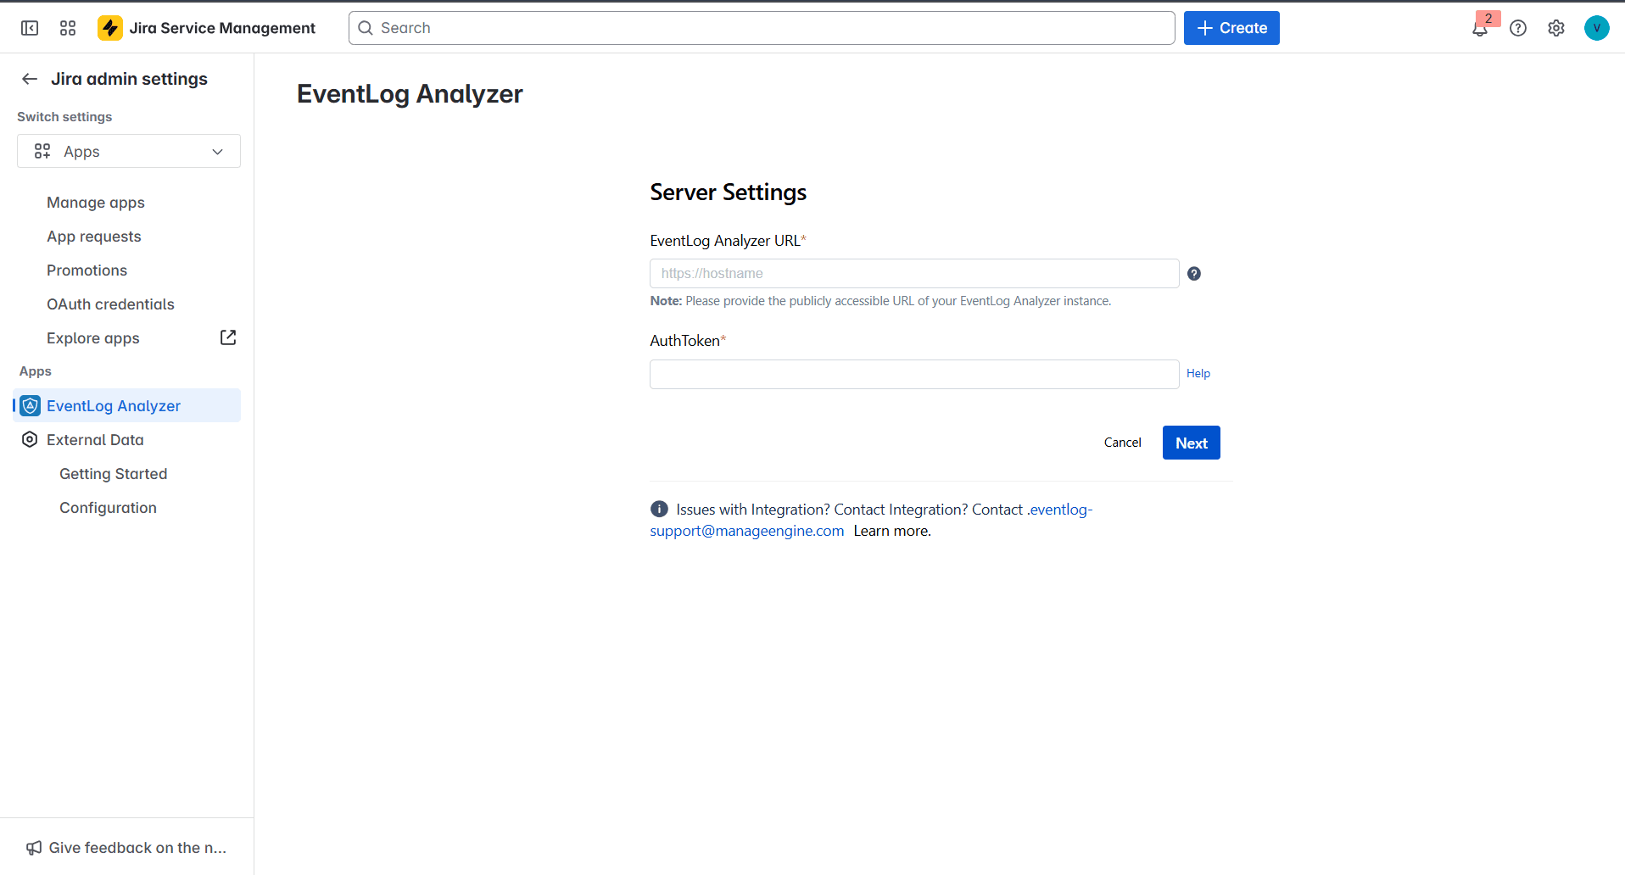The width and height of the screenshot is (1625, 875).
Task: Click the URL field help tooltip icon
Action: (x=1193, y=274)
